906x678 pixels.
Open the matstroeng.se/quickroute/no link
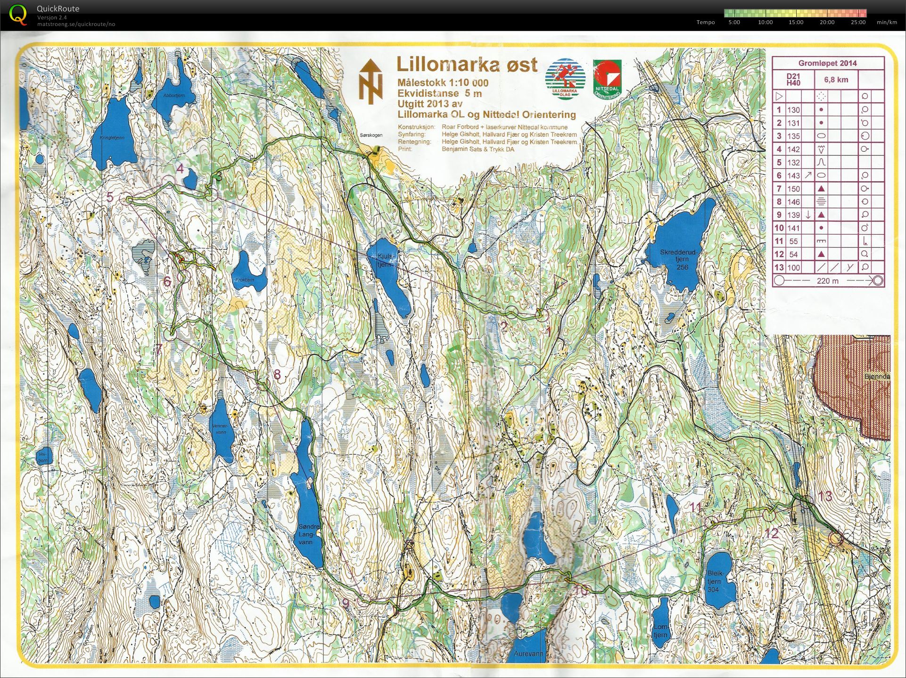76,24
